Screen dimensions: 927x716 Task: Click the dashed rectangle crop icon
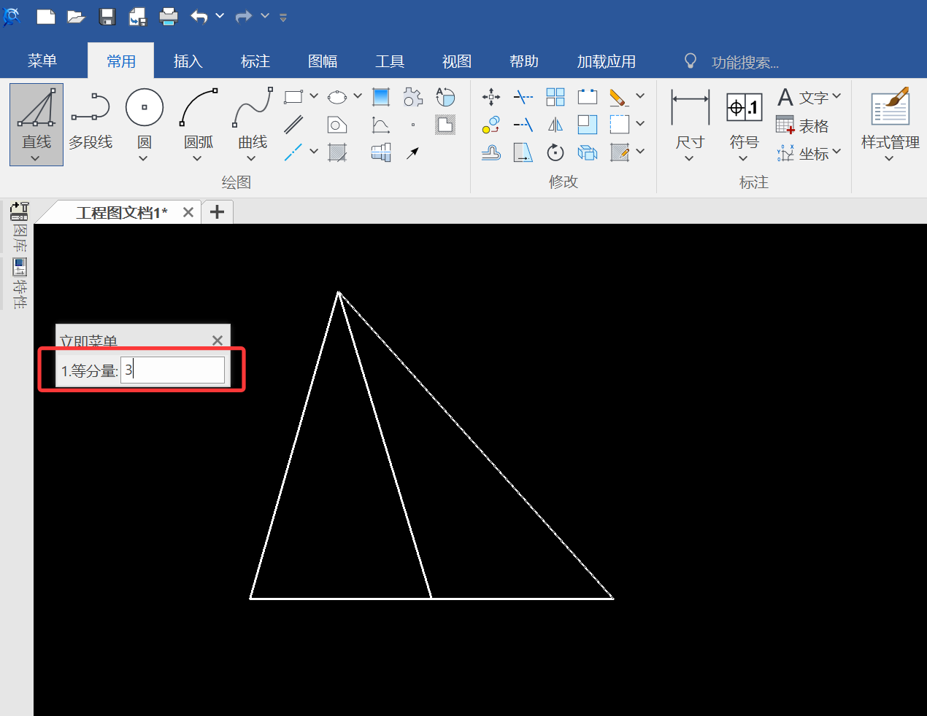620,125
